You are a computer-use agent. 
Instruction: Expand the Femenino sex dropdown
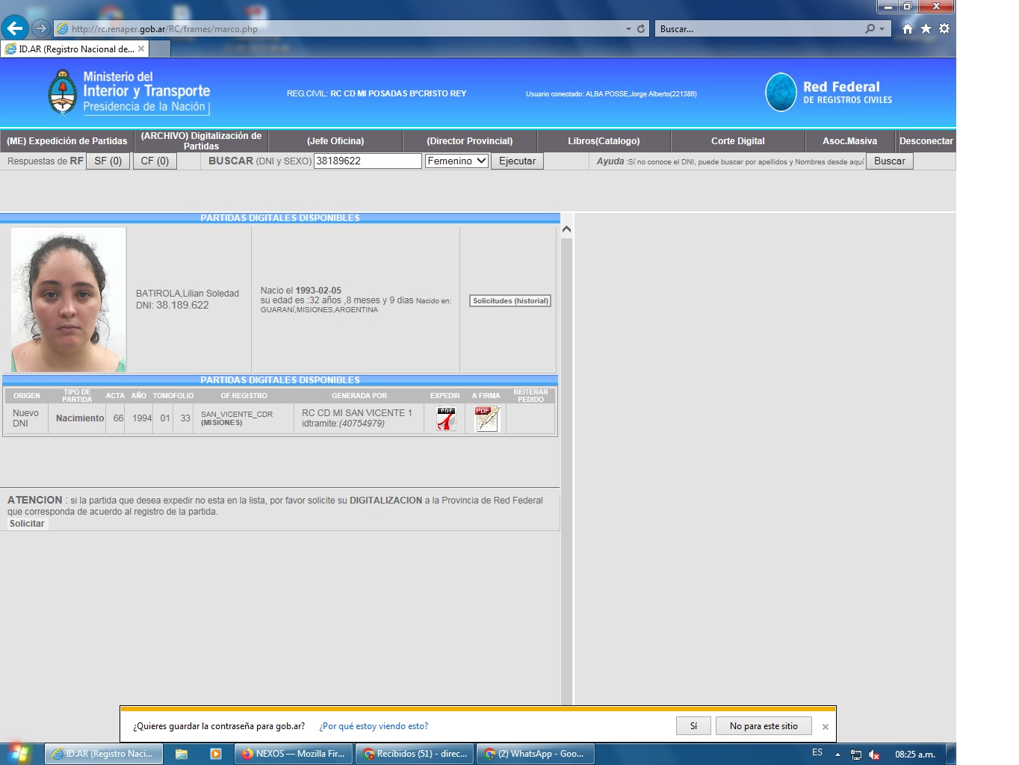pos(456,161)
